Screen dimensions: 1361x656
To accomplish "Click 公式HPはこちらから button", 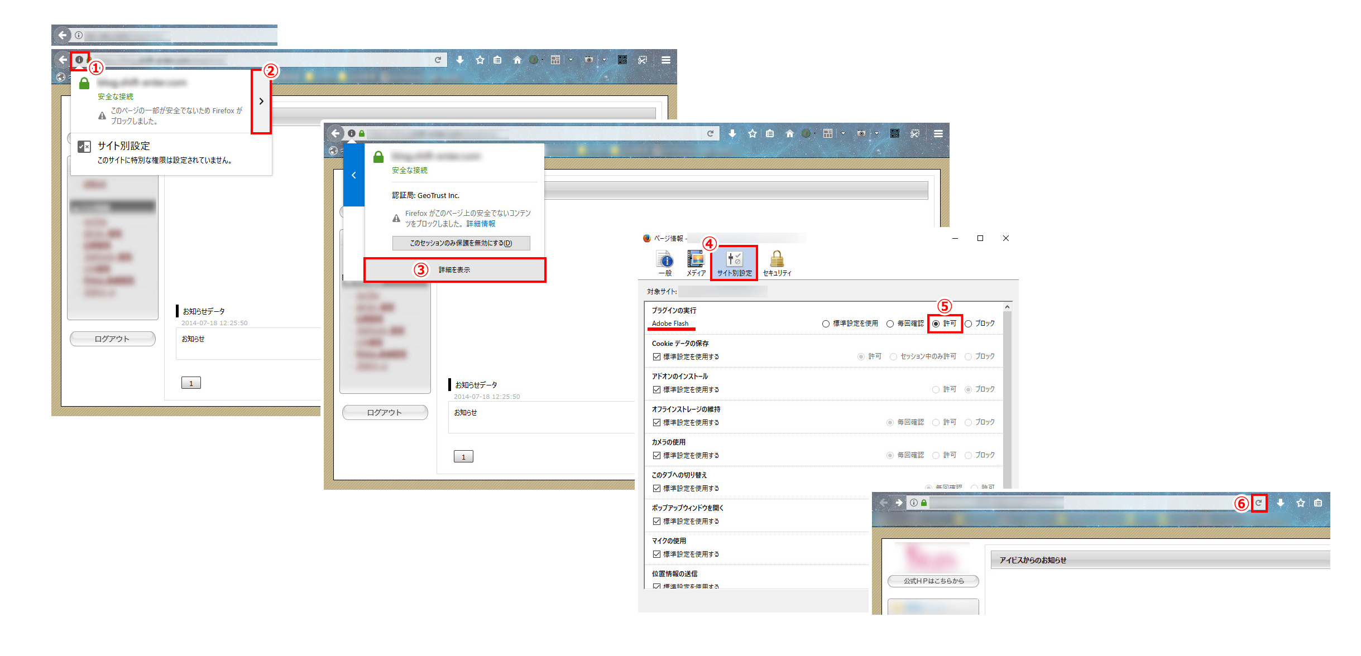I will (x=933, y=581).
